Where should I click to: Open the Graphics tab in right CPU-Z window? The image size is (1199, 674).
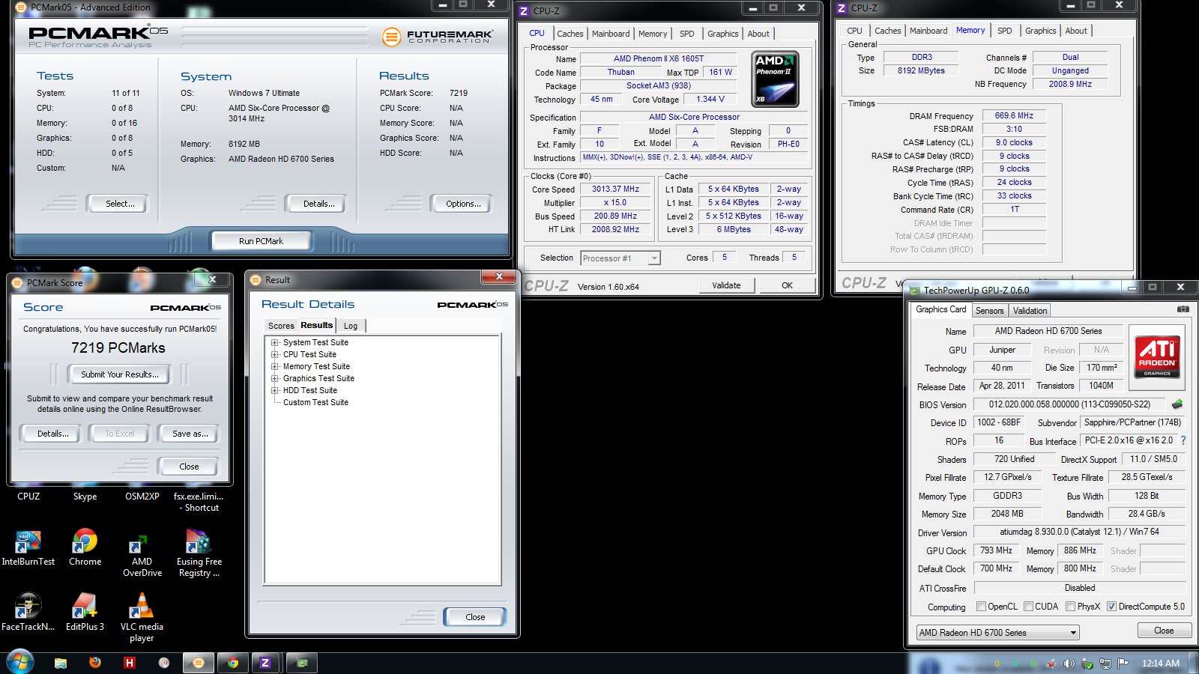(1041, 31)
